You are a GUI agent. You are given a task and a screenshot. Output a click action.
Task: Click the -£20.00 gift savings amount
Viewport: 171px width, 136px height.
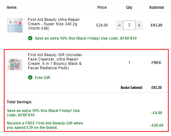[157, 125]
